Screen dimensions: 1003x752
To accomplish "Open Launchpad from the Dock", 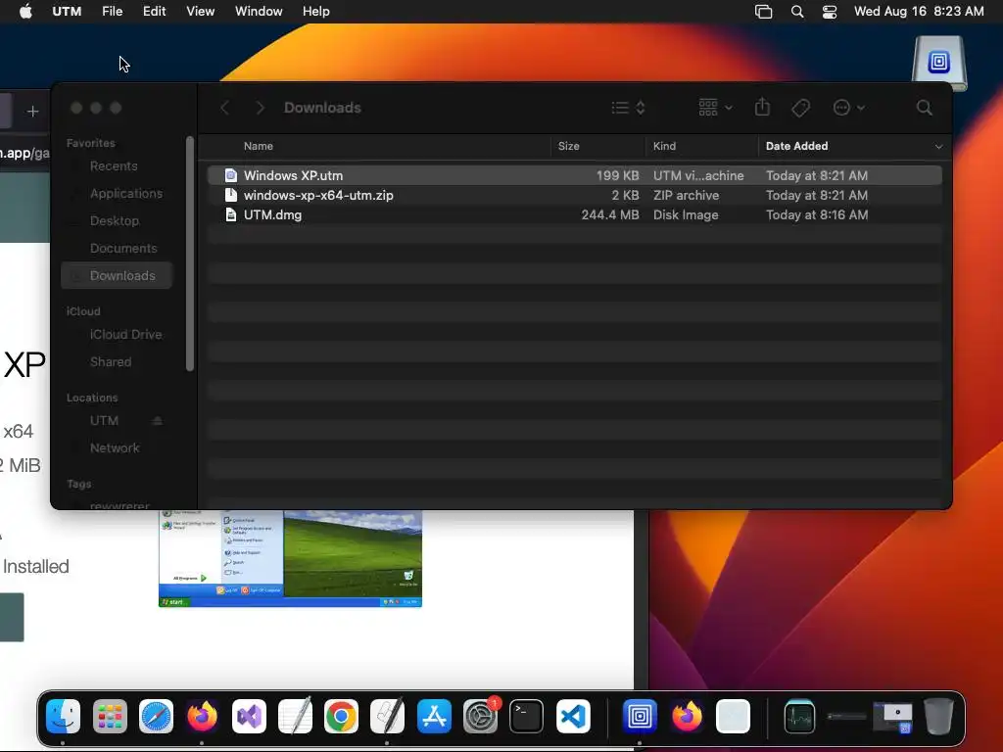I will pos(110,716).
